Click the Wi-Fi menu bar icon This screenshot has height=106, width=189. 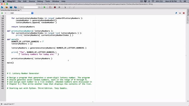(153, 1)
